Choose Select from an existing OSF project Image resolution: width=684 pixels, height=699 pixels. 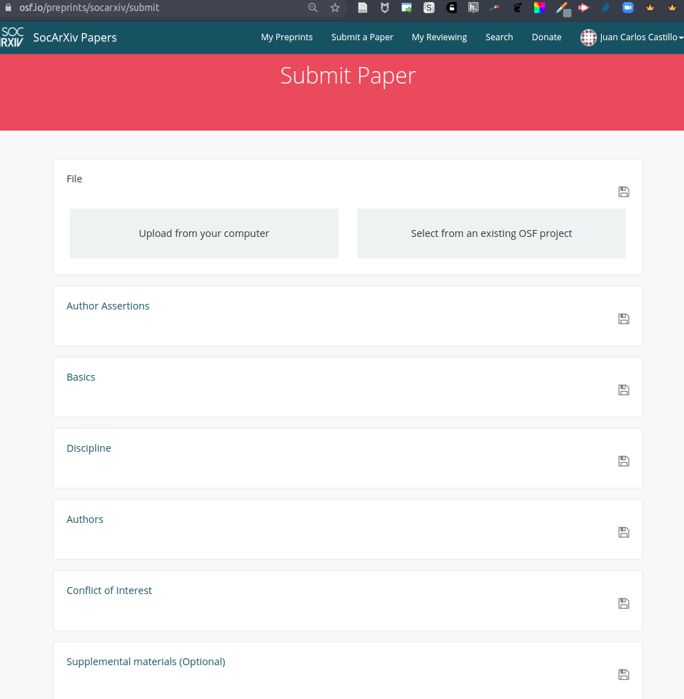tap(491, 233)
